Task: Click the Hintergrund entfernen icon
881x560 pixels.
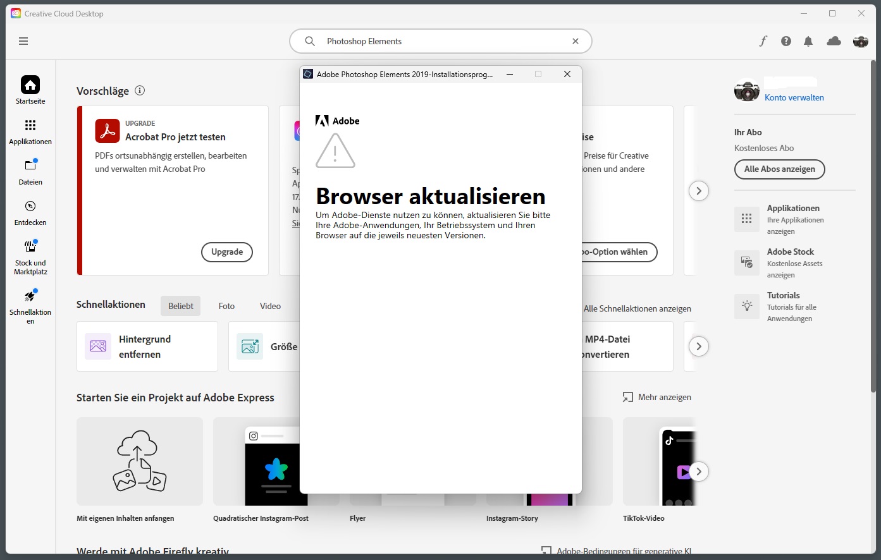Action: point(98,346)
